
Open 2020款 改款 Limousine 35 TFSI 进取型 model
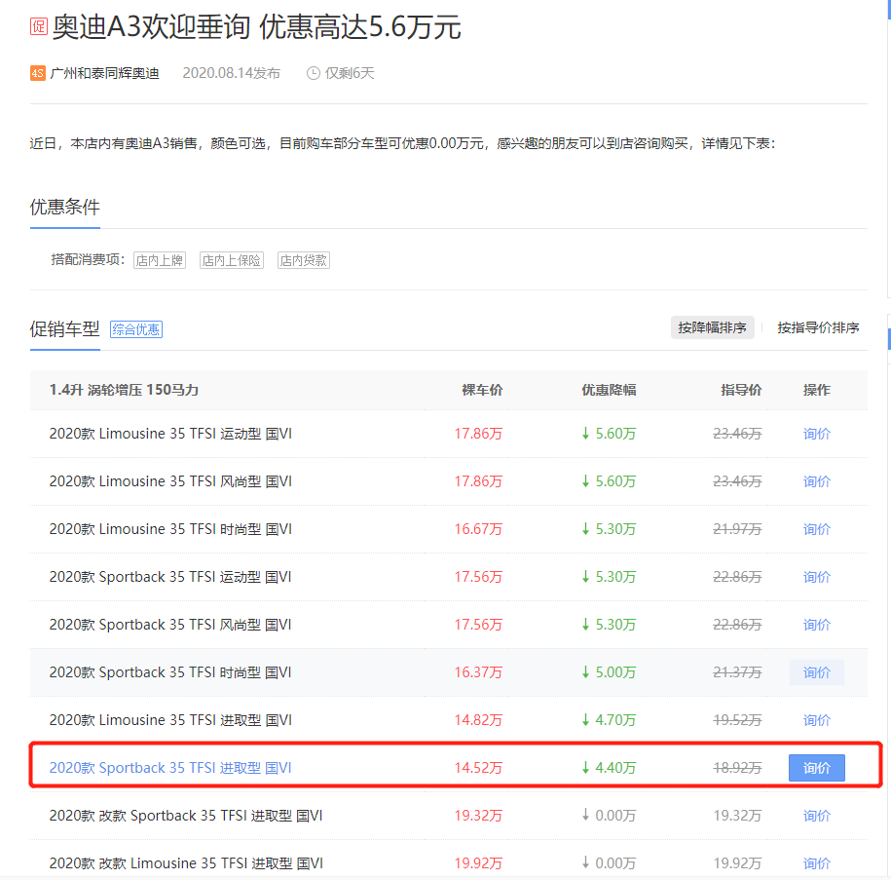[186, 863]
